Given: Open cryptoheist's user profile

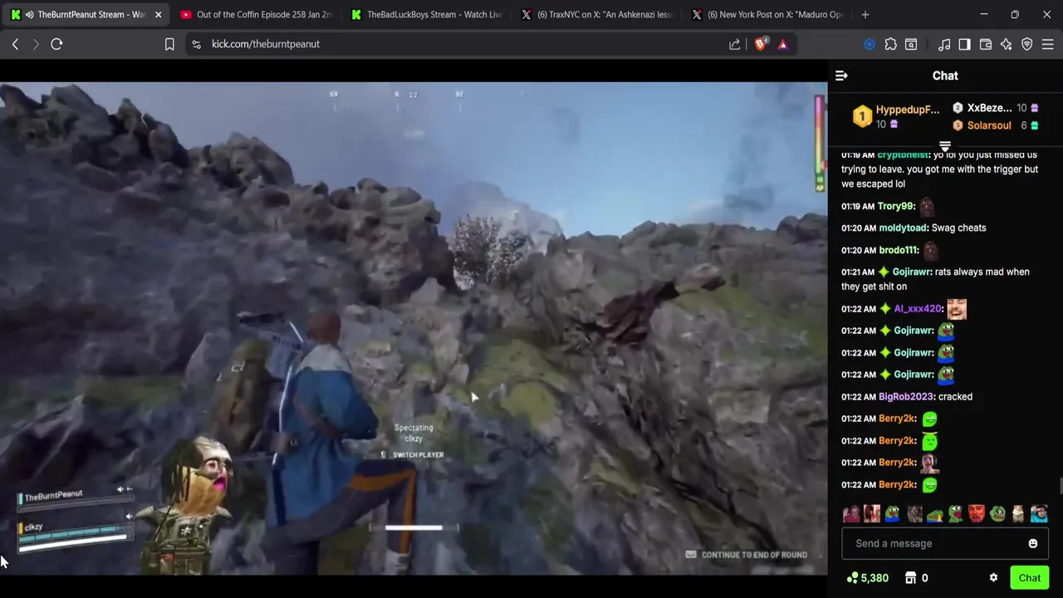Looking at the screenshot, I should [903, 155].
